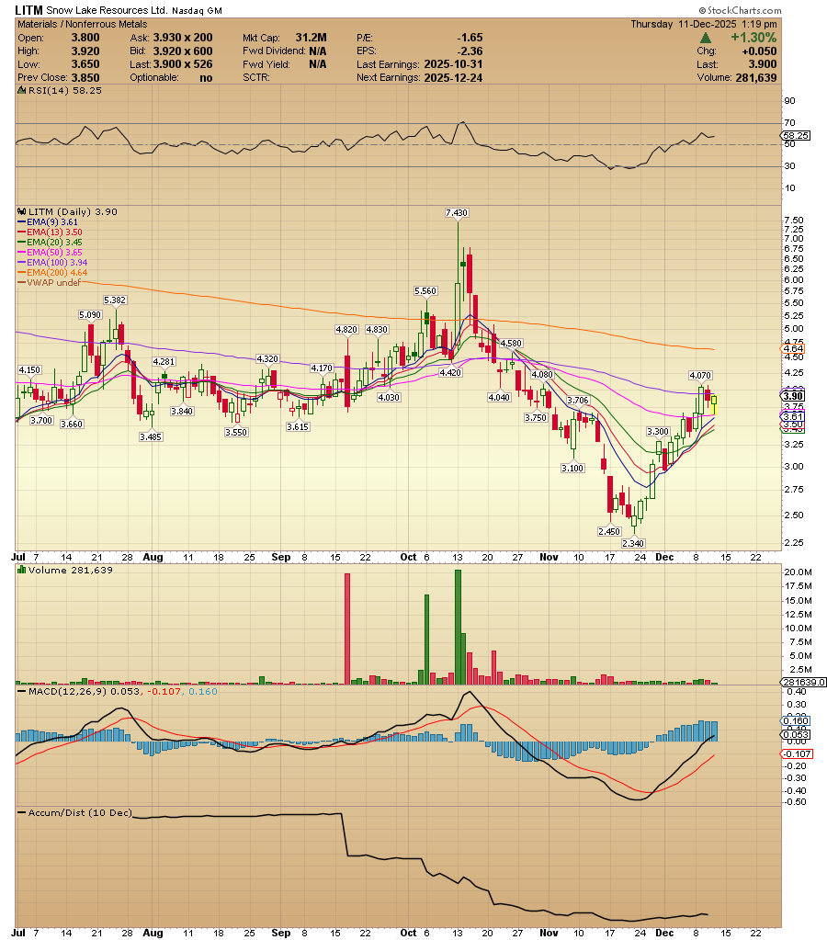Click the MACD signal axis tag -0.107
This screenshot has height=940, width=827.
797,753
